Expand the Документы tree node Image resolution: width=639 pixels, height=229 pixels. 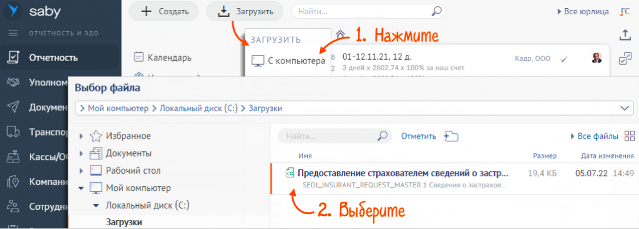pyautogui.click(x=82, y=154)
